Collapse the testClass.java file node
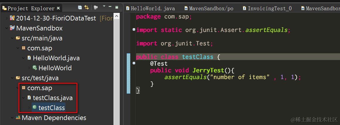The image size is (340, 125). tap(23, 98)
